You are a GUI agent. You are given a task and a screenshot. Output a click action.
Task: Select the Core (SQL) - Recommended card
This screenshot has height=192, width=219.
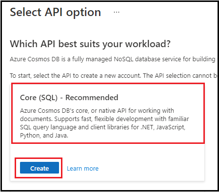click(108, 113)
